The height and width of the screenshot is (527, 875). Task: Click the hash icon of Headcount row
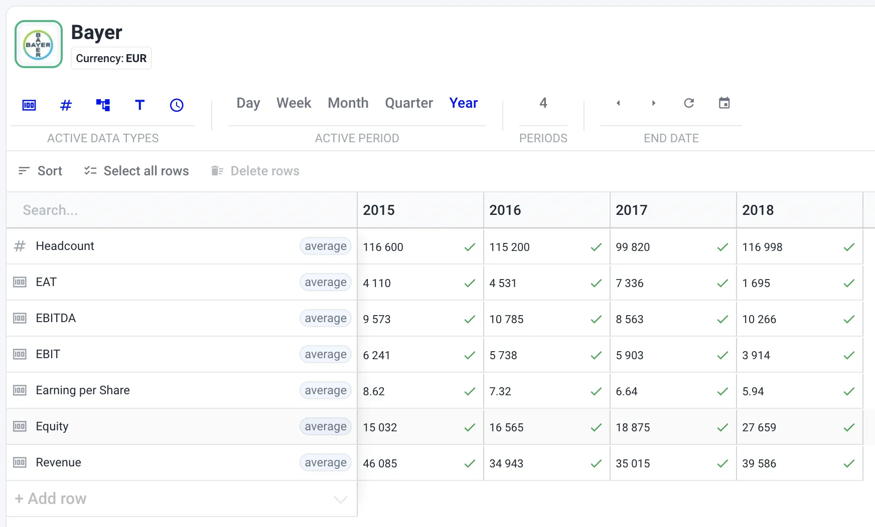click(x=20, y=246)
